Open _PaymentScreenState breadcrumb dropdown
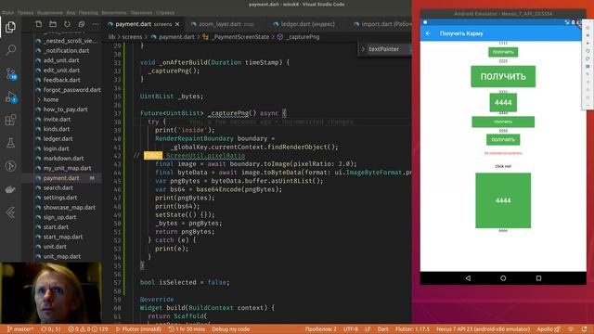This screenshot has width=594, height=334. coord(240,37)
